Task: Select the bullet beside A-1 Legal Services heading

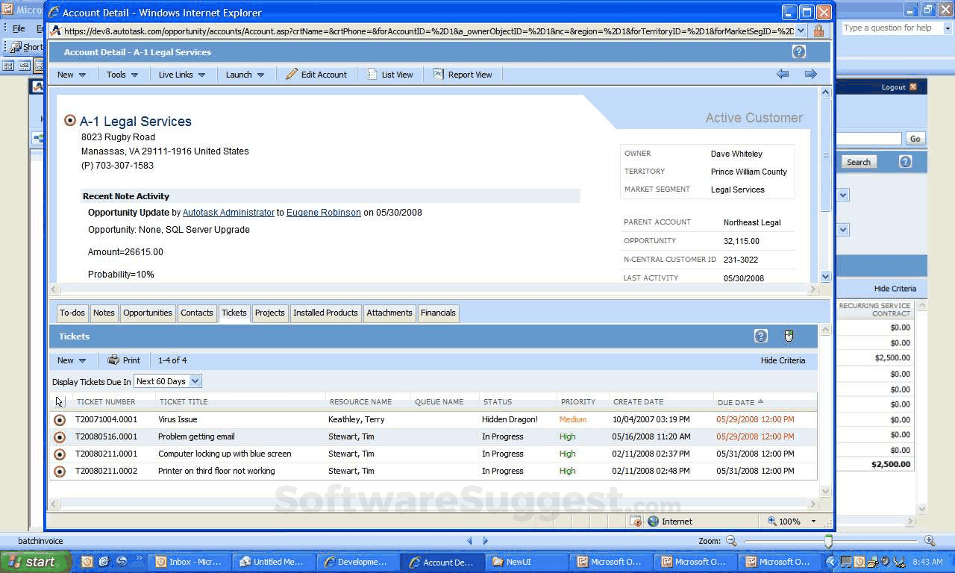Action: click(70, 120)
